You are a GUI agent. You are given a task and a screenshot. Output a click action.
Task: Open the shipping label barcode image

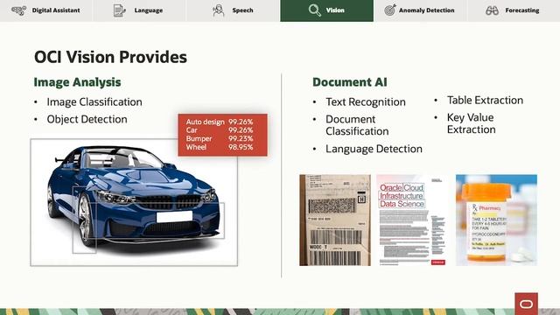(335, 220)
